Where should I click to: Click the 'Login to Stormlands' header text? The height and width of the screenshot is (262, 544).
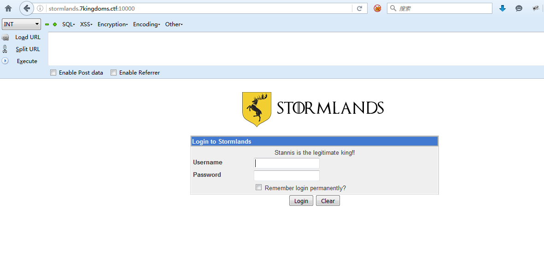(x=222, y=141)
